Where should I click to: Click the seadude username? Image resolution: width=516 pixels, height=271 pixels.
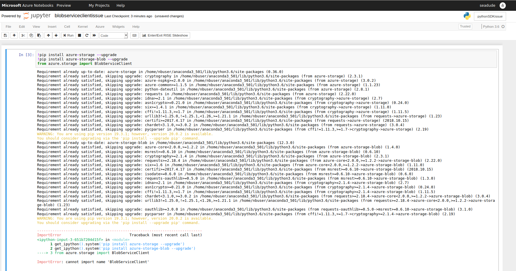click(x=487, y=5)
